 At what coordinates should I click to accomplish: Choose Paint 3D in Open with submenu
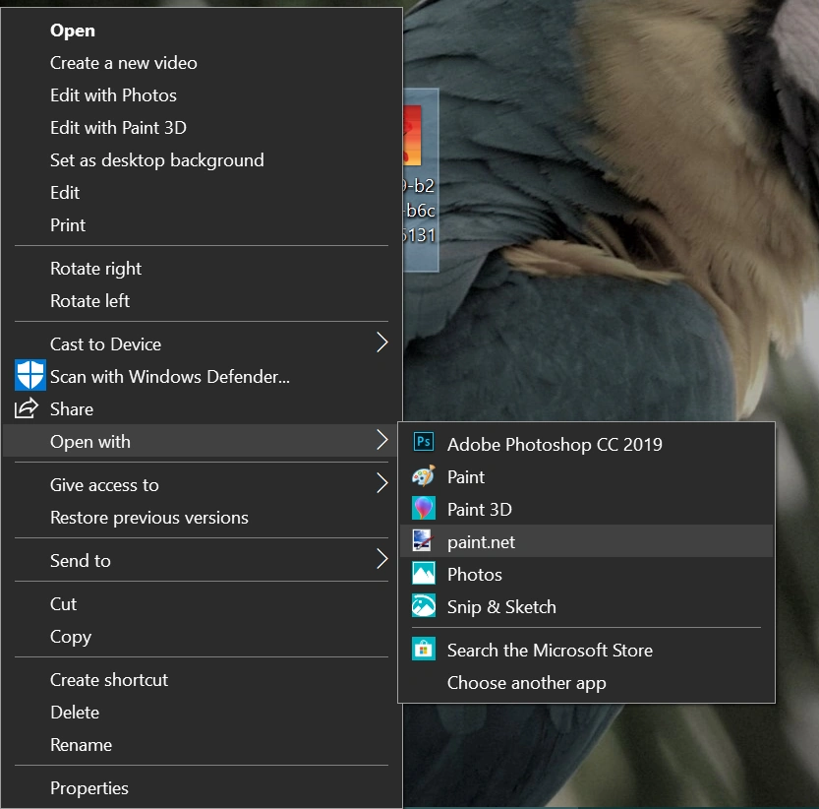(587, 509)
